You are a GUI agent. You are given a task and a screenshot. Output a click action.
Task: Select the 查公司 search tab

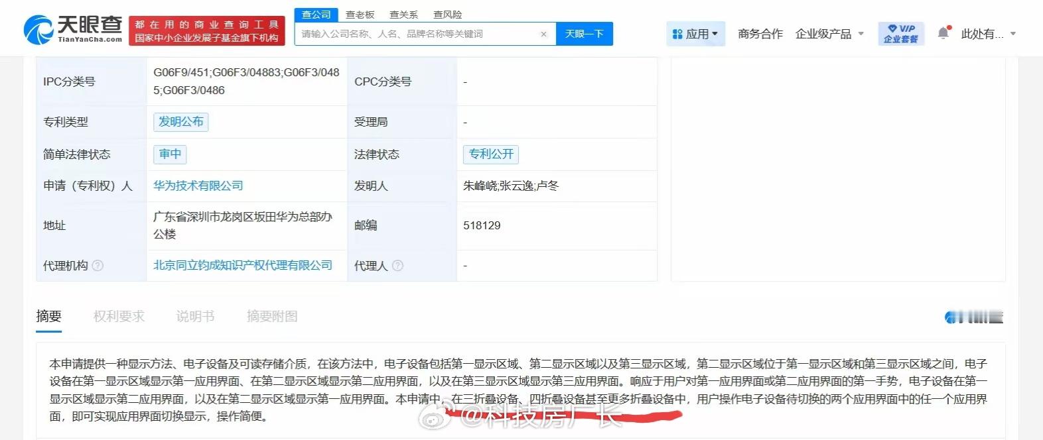point(316,15)
